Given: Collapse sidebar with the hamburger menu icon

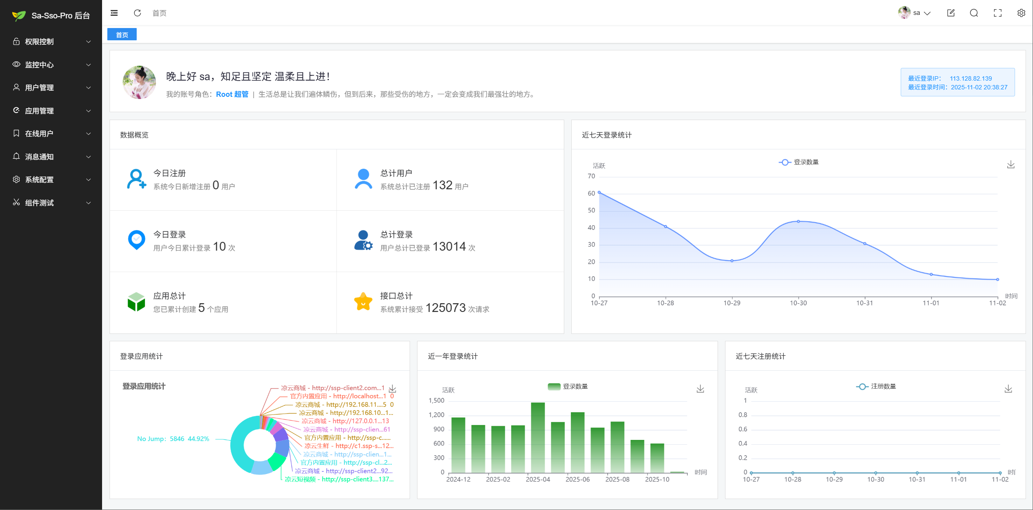Looking at the screenshot, I should (114, 13).
